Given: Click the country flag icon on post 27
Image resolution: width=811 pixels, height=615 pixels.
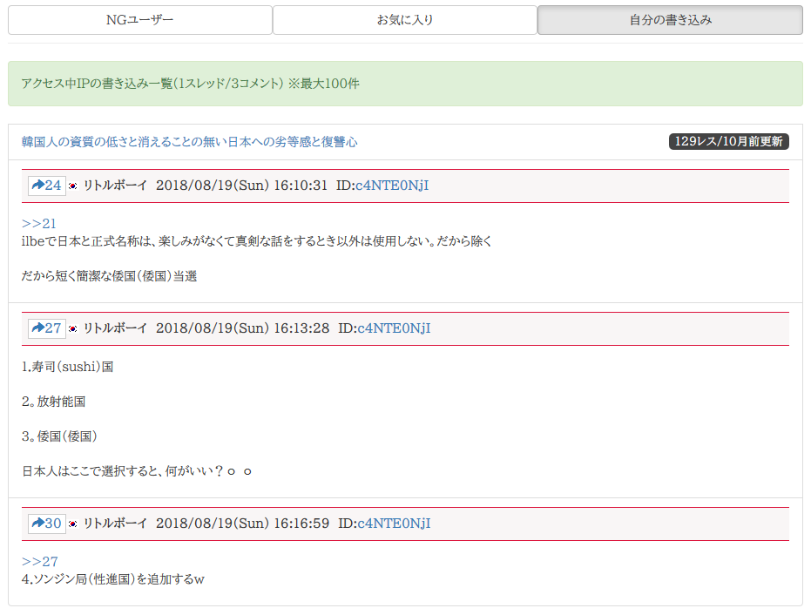Looking at the screenshot, I should [x=73, y=329].
